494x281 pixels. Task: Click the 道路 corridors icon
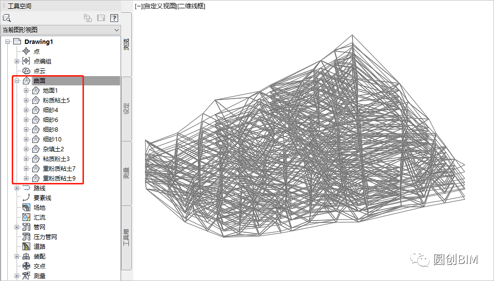[x=26, y=247]
